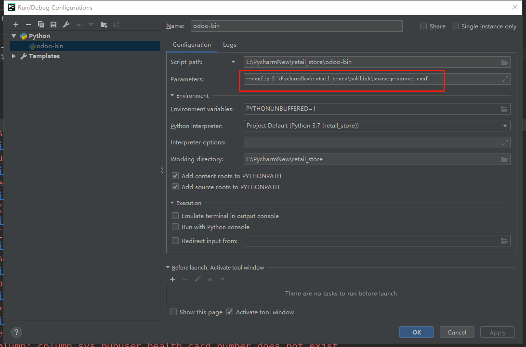Collapse the Python configurations tree node
Viewport: 526px width, 347px height.
[14, 36]
